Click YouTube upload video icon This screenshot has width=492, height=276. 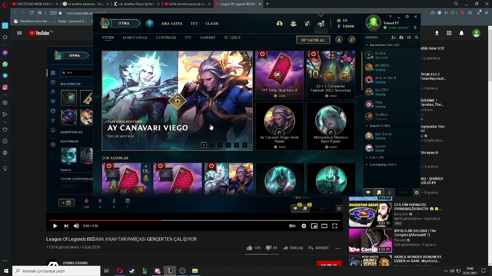pyautogui.click(x=437, y=33)
